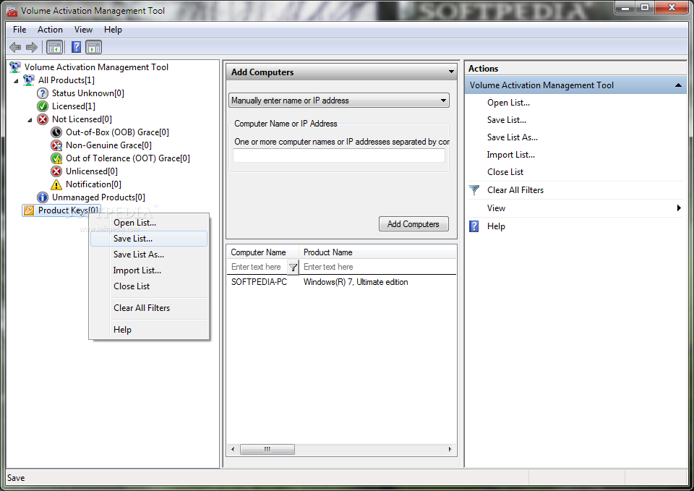Choose Save List As... in context menu
This screenshot has height=491, width=694.
tap(149, 255)
